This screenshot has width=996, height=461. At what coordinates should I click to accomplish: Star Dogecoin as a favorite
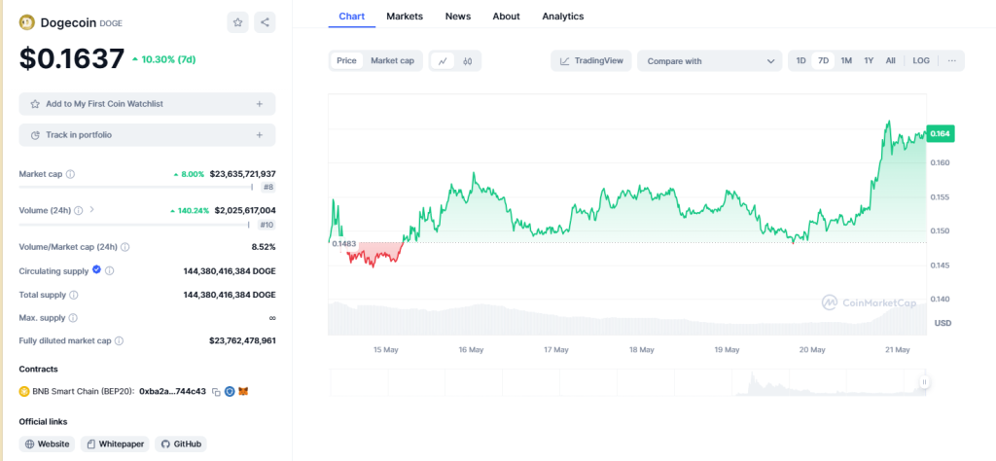click(238, 22)
